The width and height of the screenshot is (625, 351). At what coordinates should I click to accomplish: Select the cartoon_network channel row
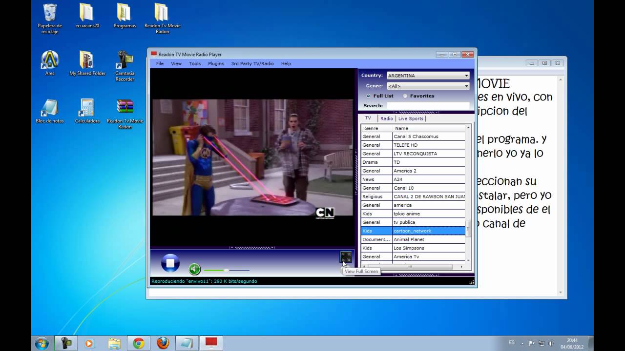(x=413, y=231)
